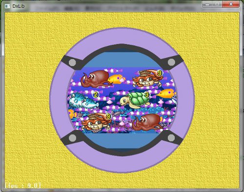The image size is (244, 192).
Task: Click the top-right gray bolt on frame
Action: (171, 62)
